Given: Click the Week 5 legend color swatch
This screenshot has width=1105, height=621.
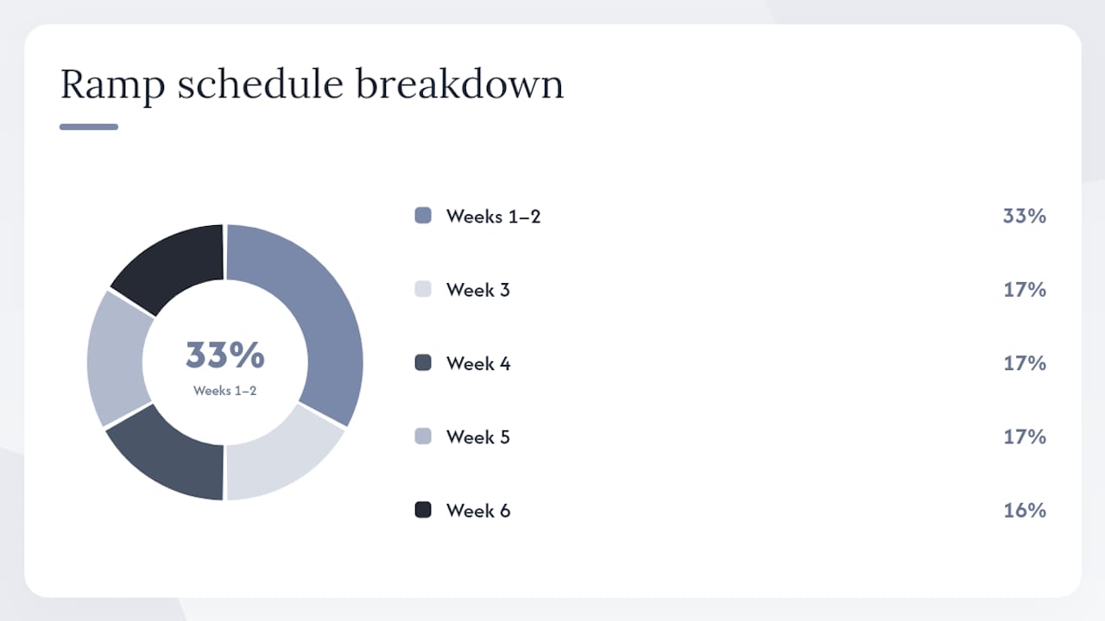Looking at the screenshot, I should pos(423,436).
